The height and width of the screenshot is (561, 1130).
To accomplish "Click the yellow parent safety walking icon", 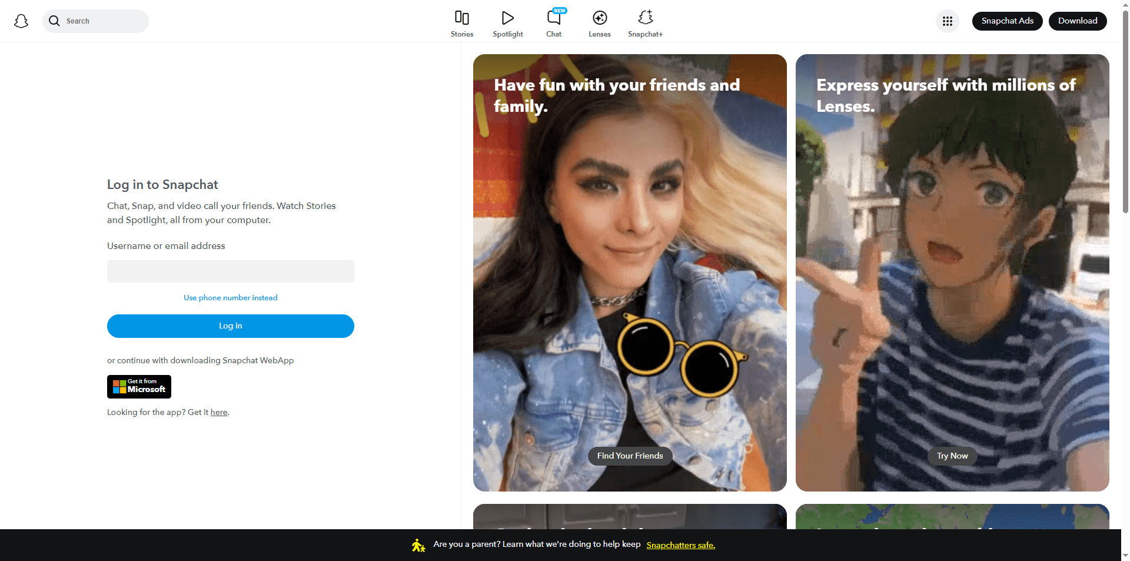I will pyautogui.click(x=418, y=545).
